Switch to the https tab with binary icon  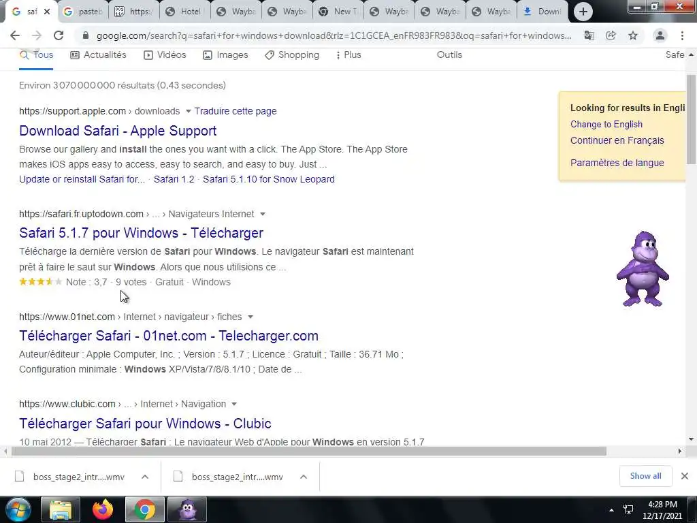[x=133, y=12]
